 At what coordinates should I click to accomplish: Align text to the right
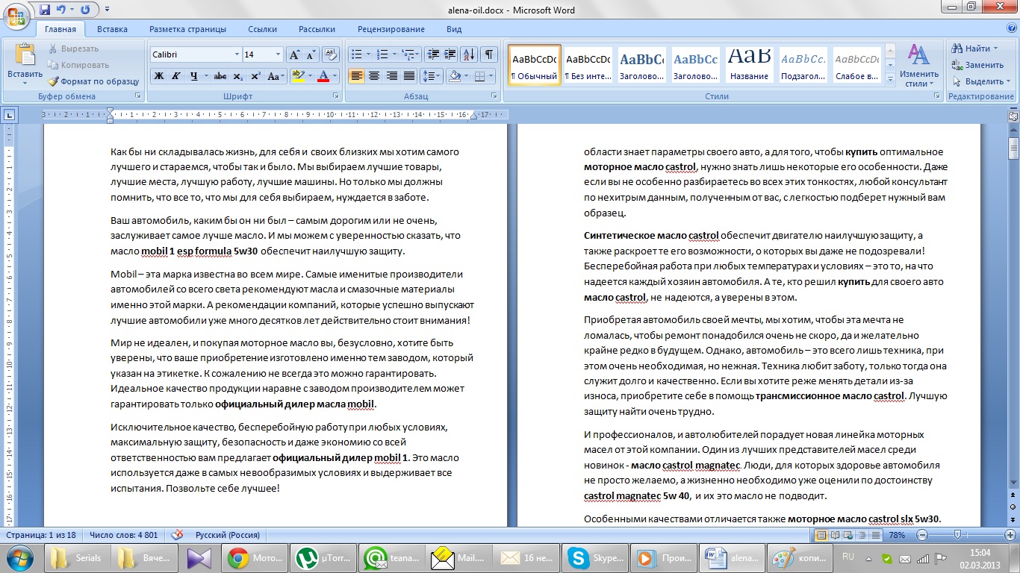tap(391, 76)
